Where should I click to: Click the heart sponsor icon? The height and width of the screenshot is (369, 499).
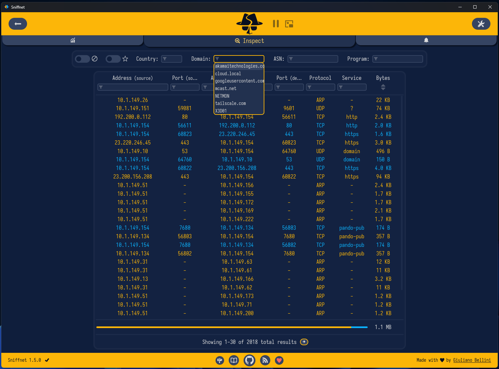(279, 360)
